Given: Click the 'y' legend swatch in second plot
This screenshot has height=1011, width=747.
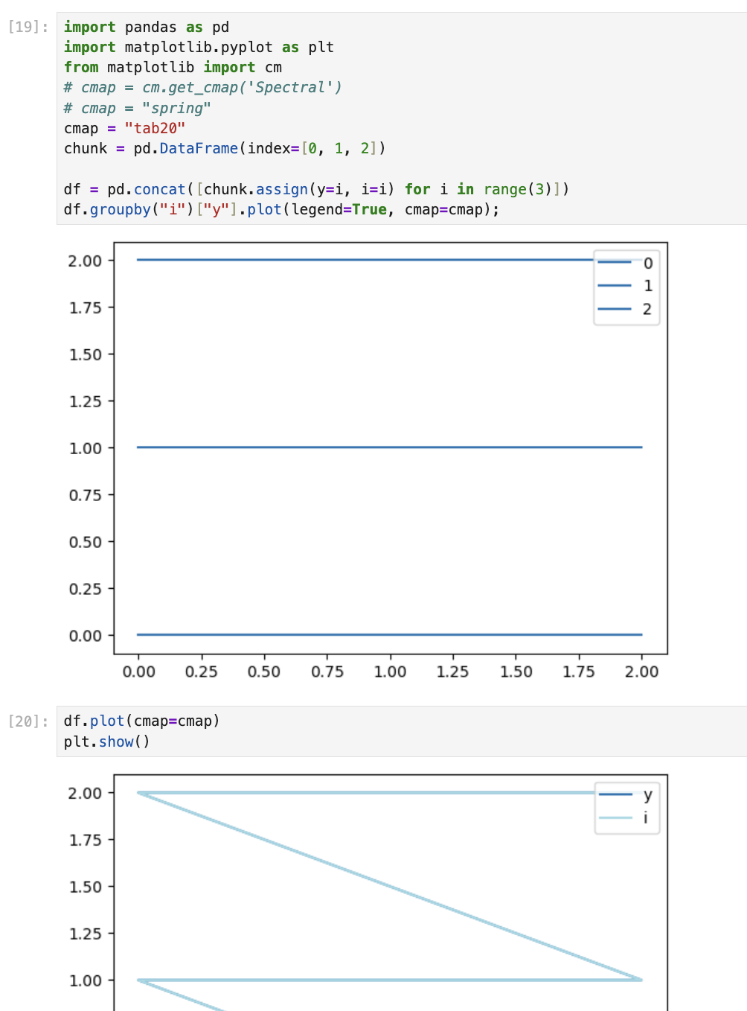Looking at the screenshot, I should click(x=615, y=795).
